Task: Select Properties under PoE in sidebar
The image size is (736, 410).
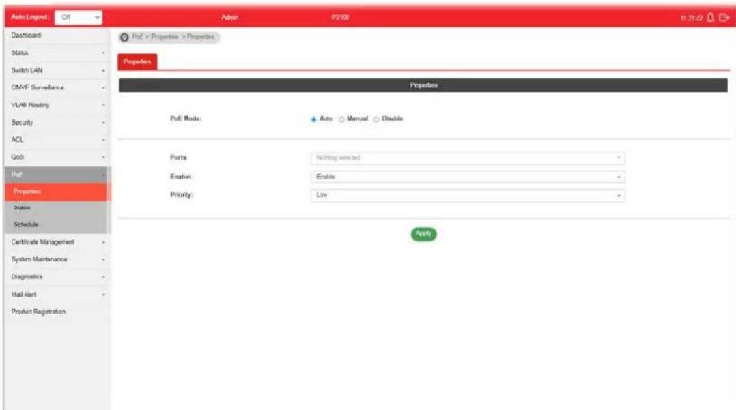Action: [58, 192]
